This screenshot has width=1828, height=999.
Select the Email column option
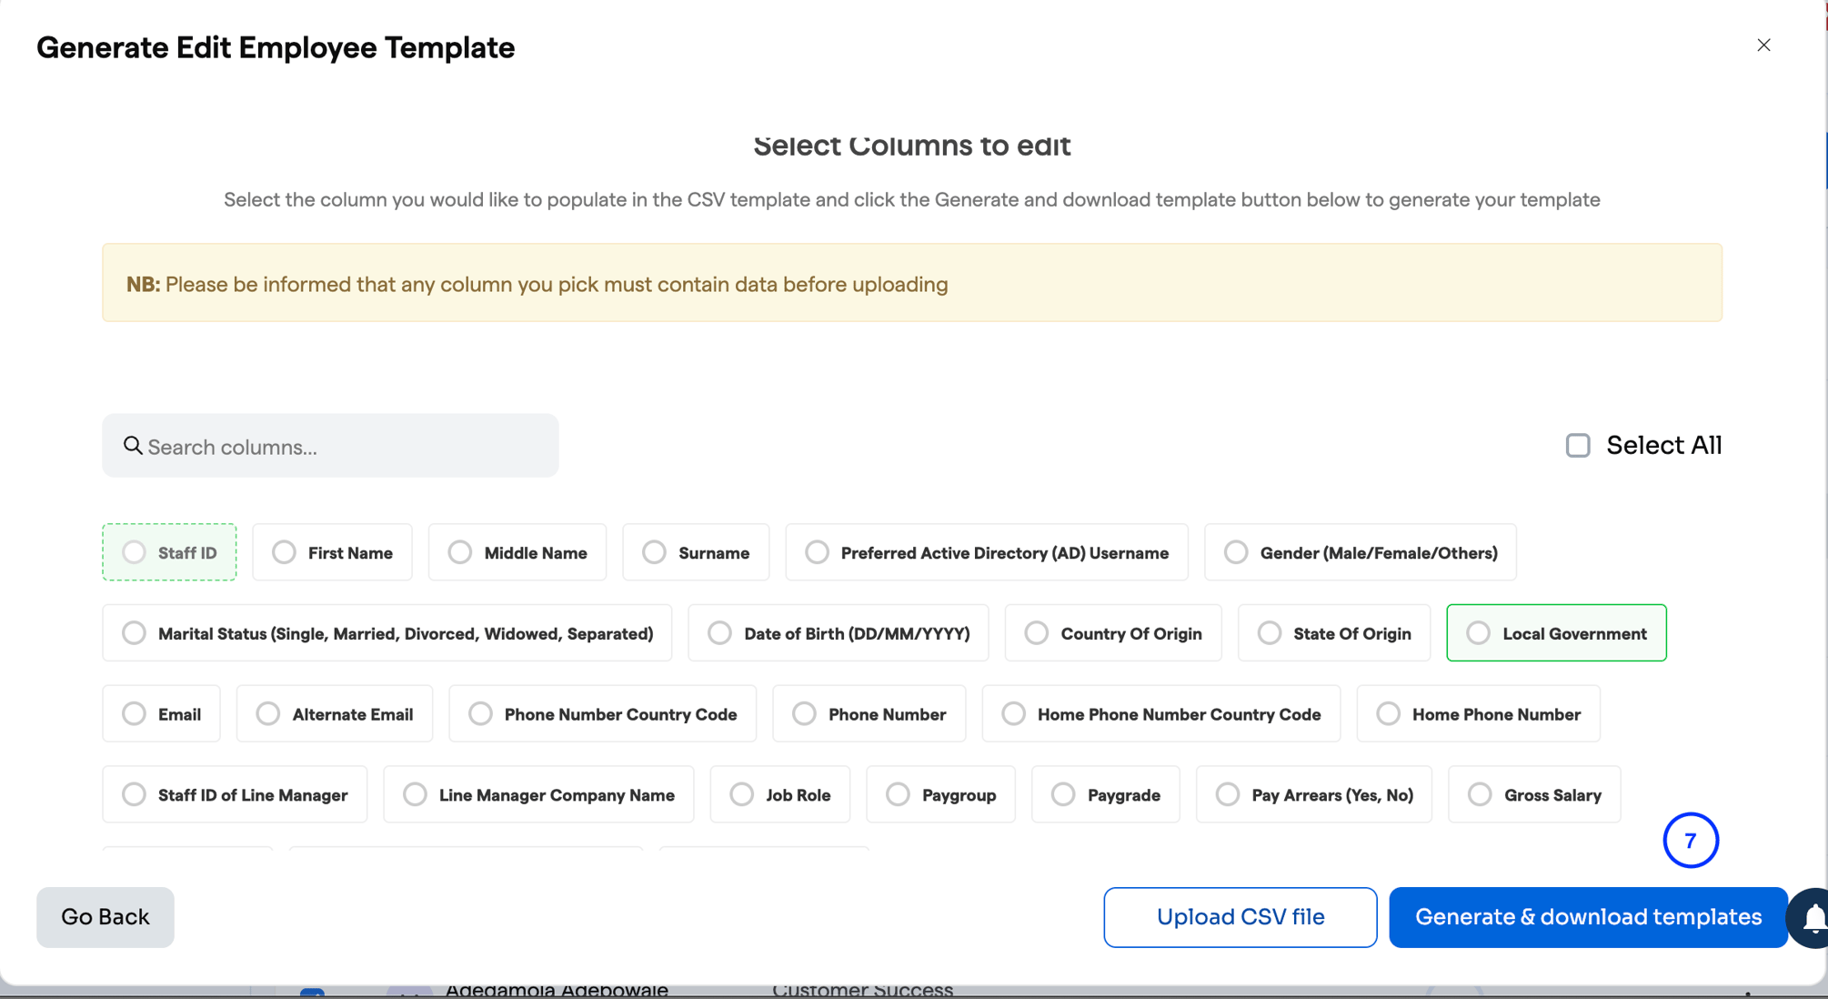pos(161,714)
